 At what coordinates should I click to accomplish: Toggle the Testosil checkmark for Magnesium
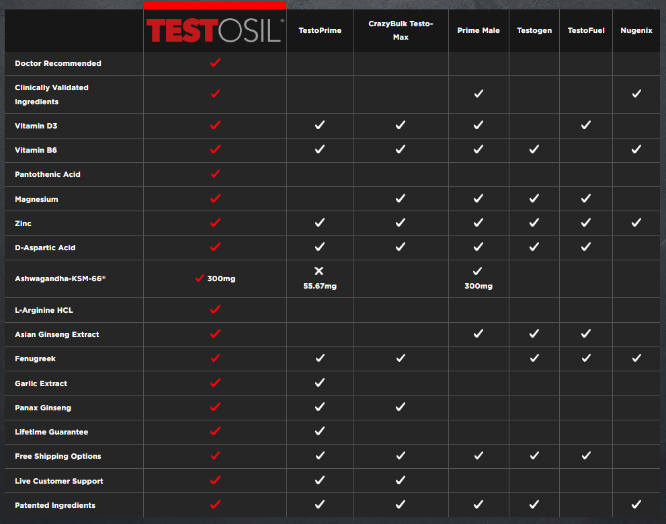(x=214, y=198)
